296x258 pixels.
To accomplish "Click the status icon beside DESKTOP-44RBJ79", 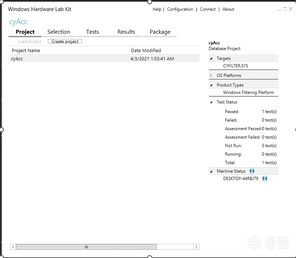I will 265,178.
